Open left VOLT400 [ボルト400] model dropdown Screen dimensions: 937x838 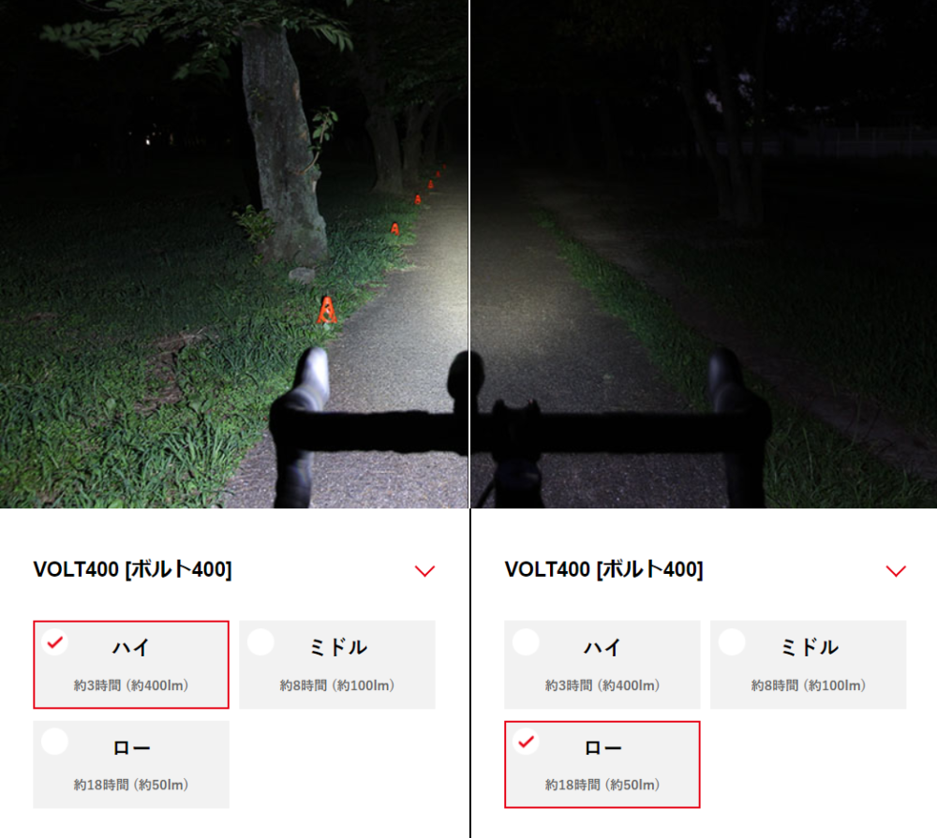coord(234,570)
